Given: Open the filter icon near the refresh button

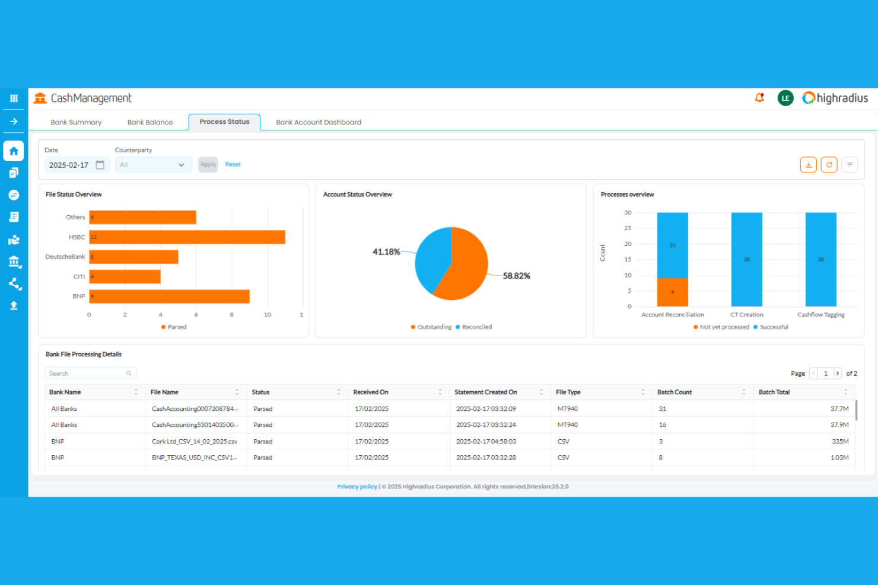Looking at the screenshot, I should tap(850, 164).
